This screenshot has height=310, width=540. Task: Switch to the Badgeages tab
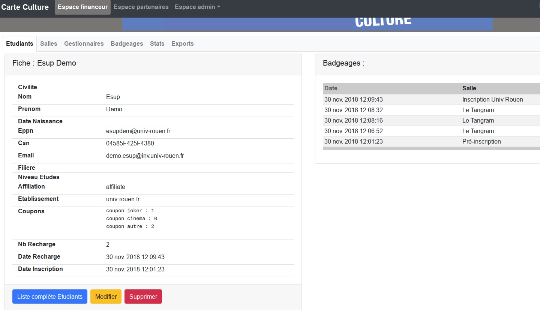pos(127,44)
